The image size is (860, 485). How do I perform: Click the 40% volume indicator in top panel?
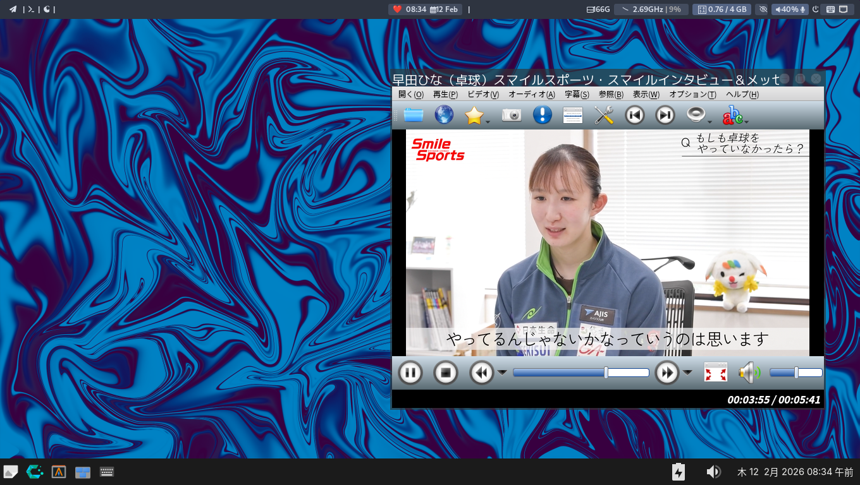pyautogui.click(x=787, y=9)
